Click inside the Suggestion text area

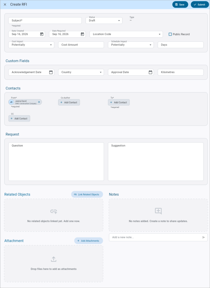(x=156, y=162)
